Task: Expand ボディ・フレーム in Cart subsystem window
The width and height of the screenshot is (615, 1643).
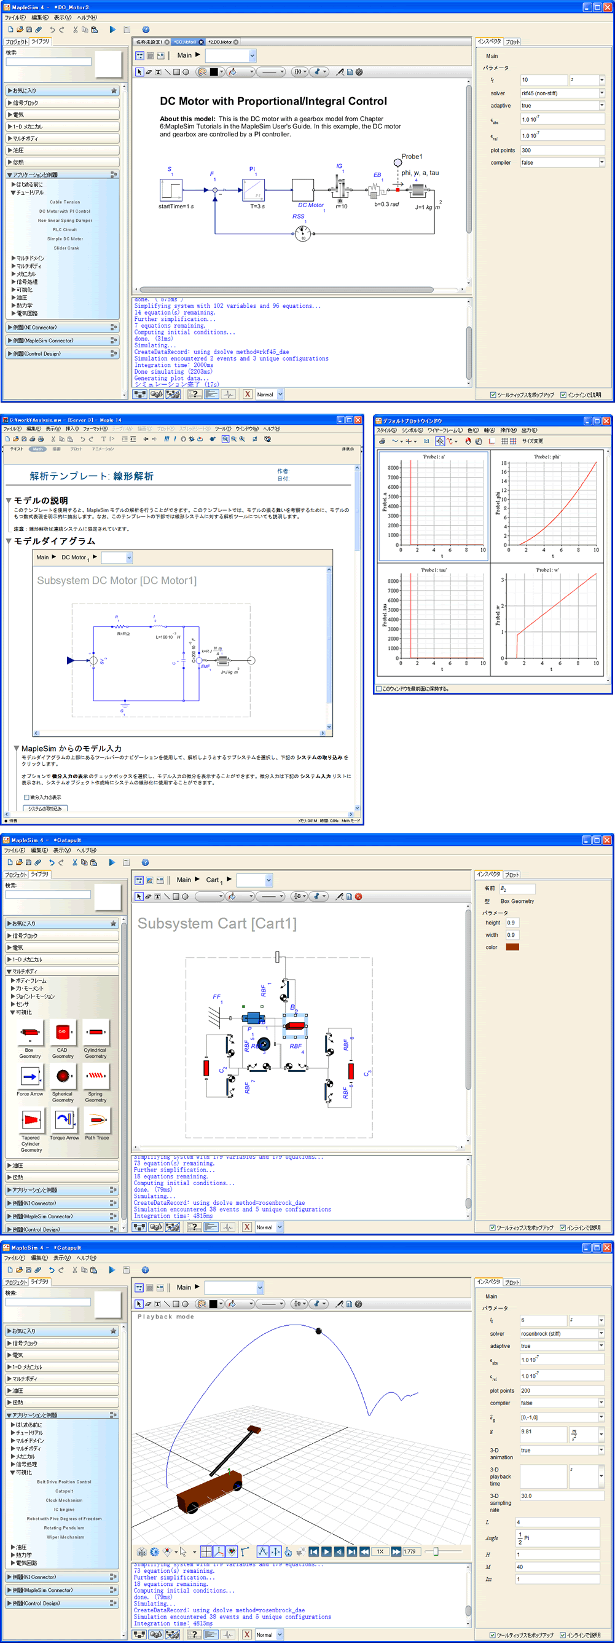Action: pyautogui.click(x=13, y=981)
